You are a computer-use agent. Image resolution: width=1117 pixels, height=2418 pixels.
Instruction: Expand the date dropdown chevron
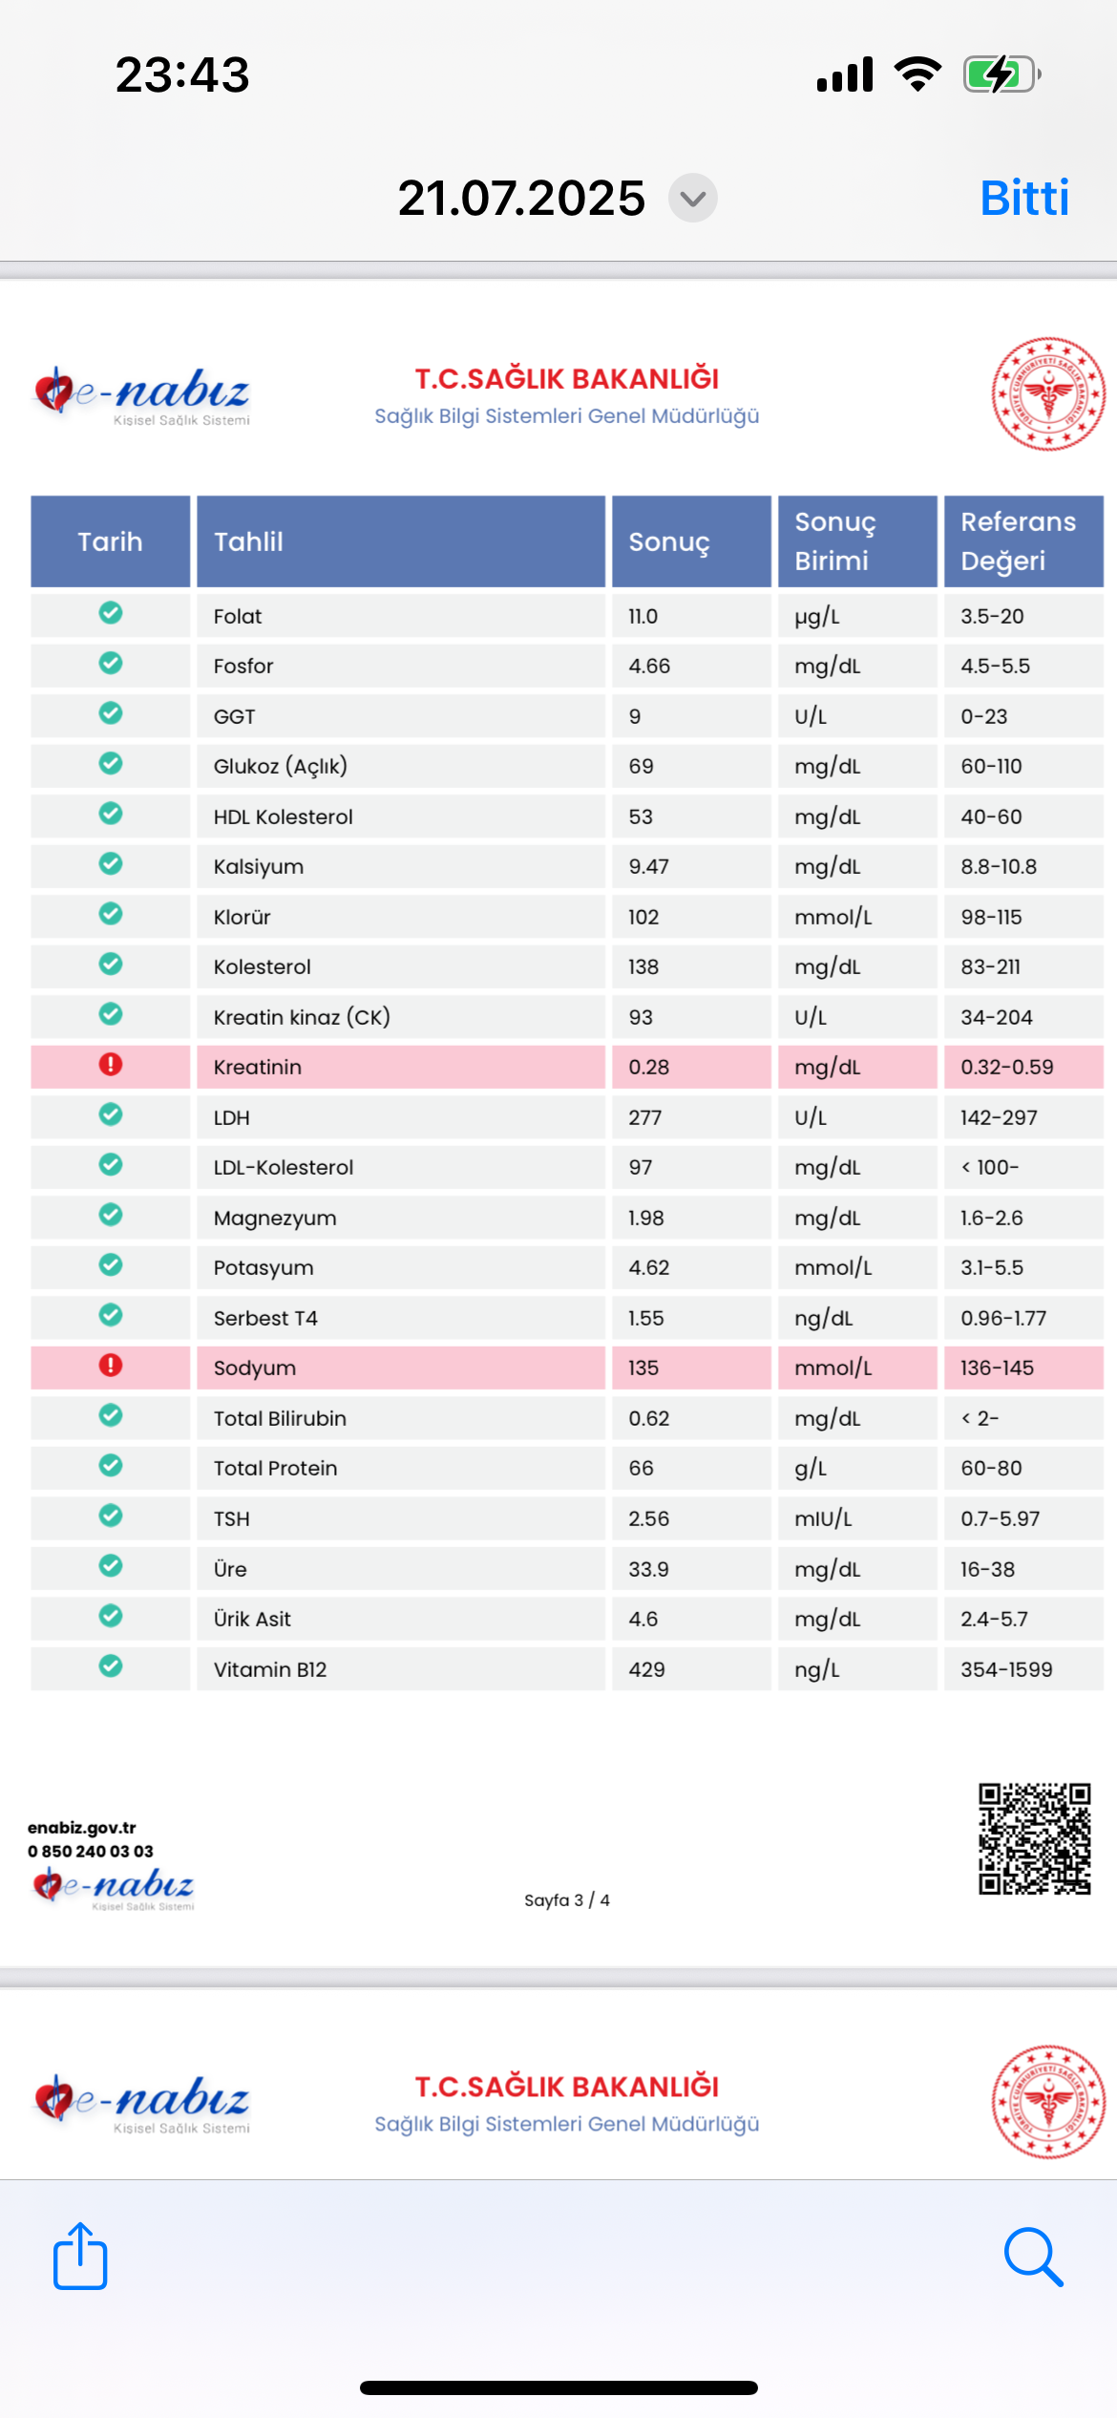tap(693, 198)
